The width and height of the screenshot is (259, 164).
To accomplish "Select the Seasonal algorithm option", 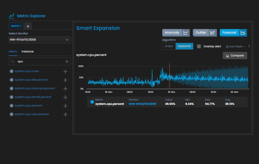I will click(x=184, y=46).
